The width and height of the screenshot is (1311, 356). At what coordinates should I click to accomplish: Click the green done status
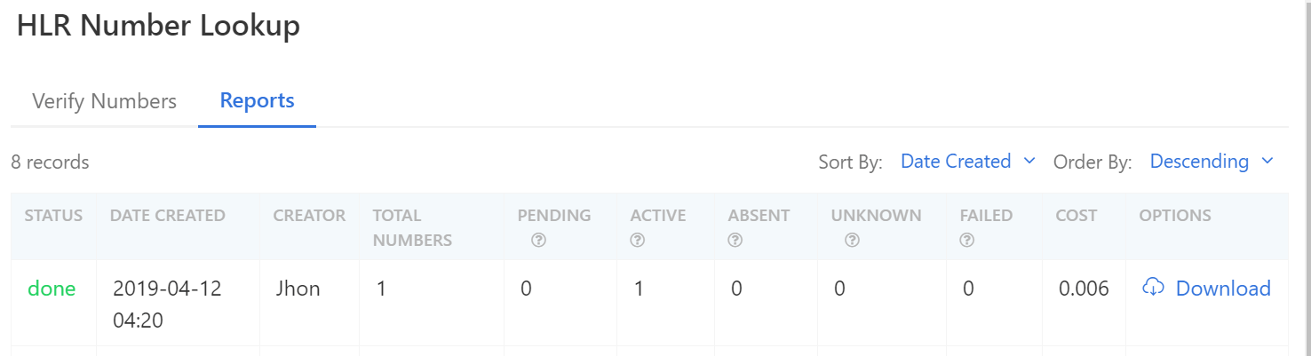pyautogui.click(x=52, y=289)
